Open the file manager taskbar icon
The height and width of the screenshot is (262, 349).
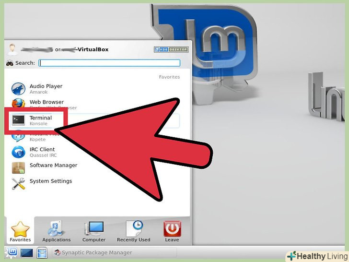pos(42,252)
